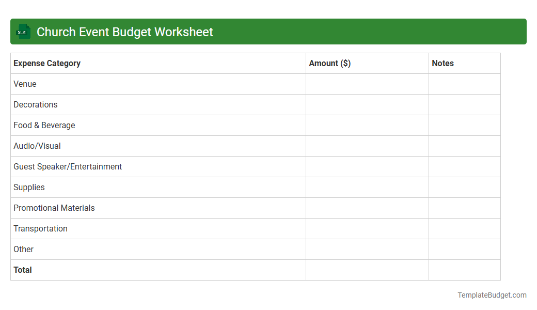Click the Notes cell for Decorations
This screenshot has height=310, width=537.
[x=464, y=104]
